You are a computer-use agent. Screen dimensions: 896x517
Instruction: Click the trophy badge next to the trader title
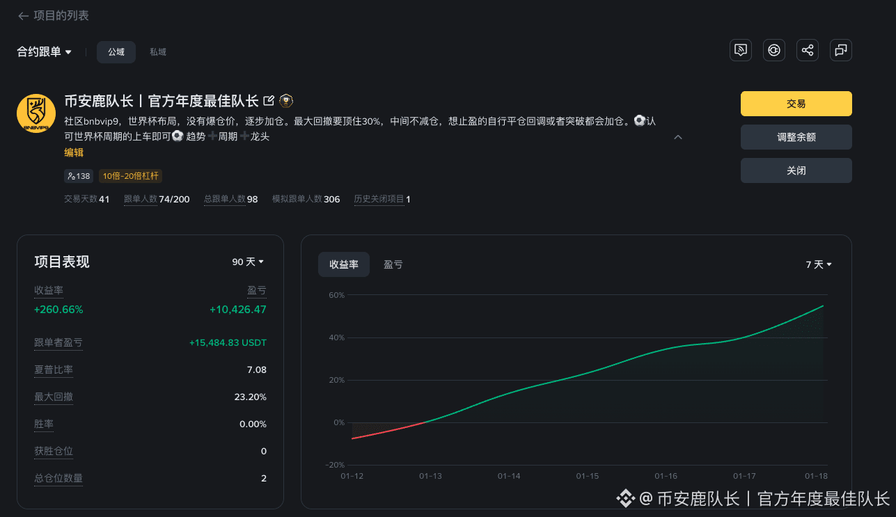click(x=285, y=100)
